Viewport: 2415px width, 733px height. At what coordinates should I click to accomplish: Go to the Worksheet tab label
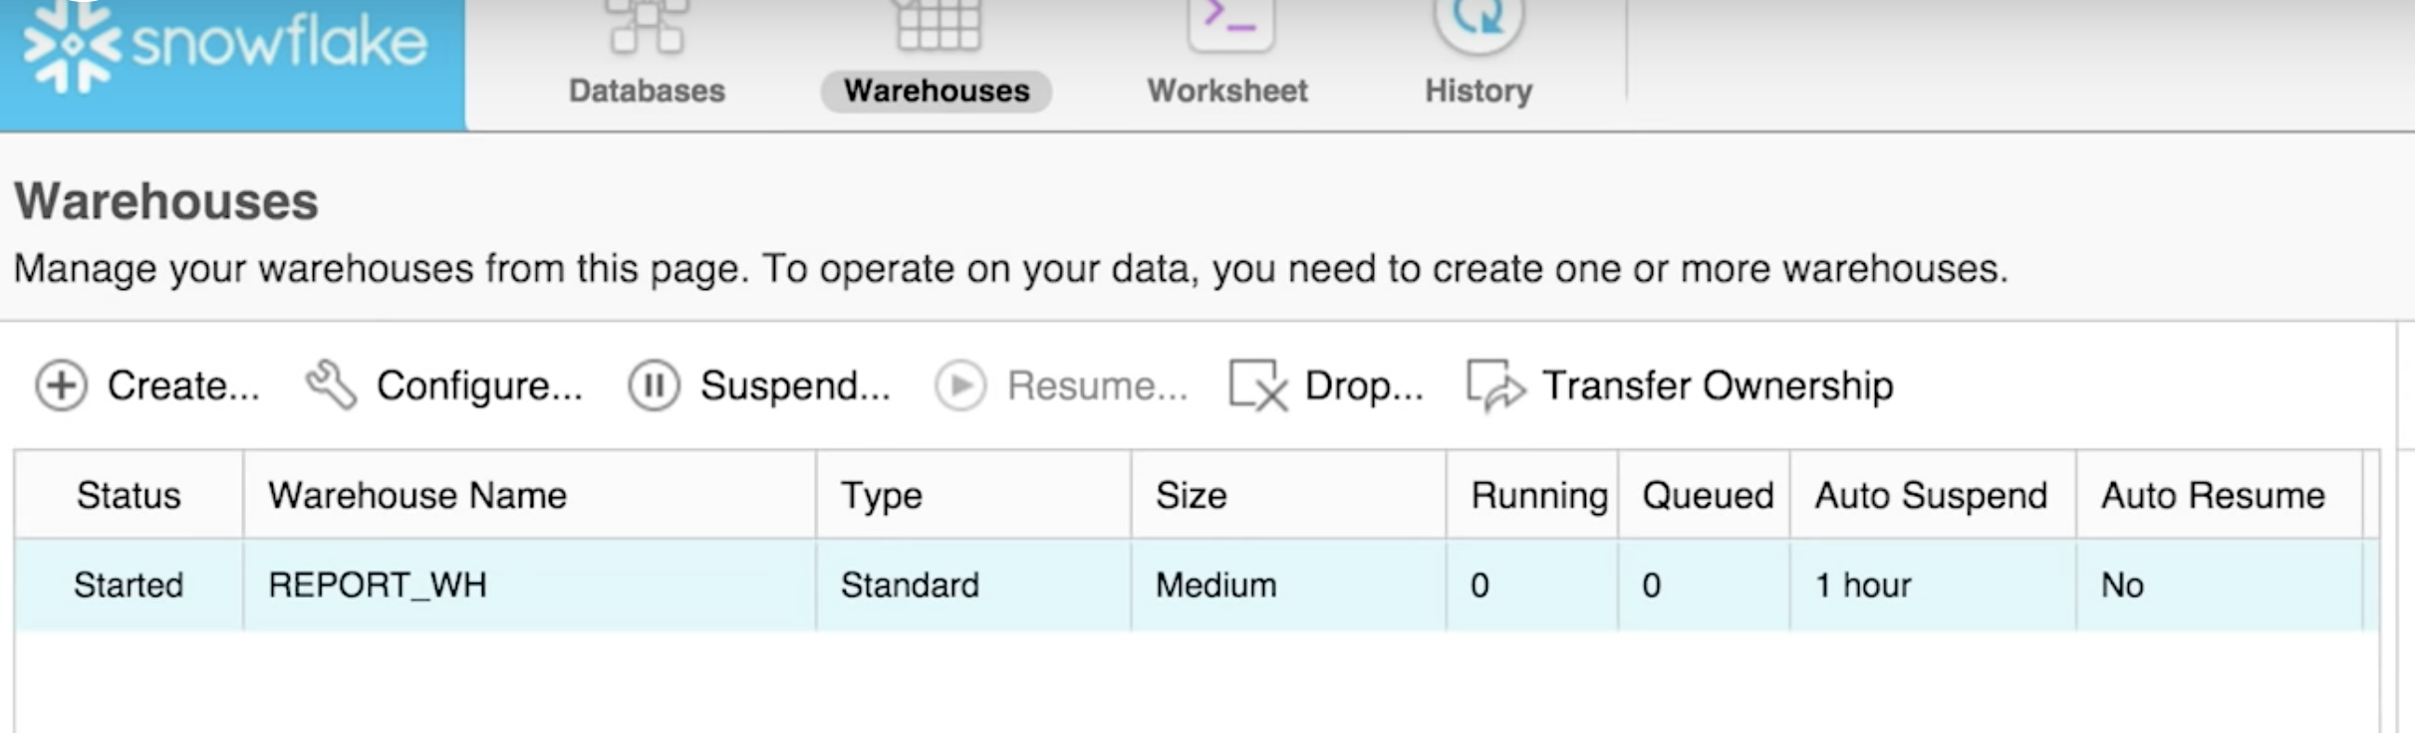(1227, 91)
